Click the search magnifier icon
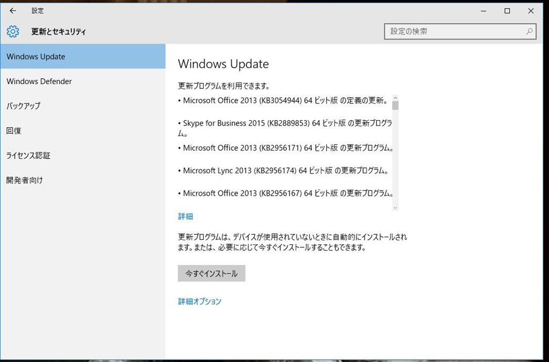 pyautogui.click(x=529, y=32)
